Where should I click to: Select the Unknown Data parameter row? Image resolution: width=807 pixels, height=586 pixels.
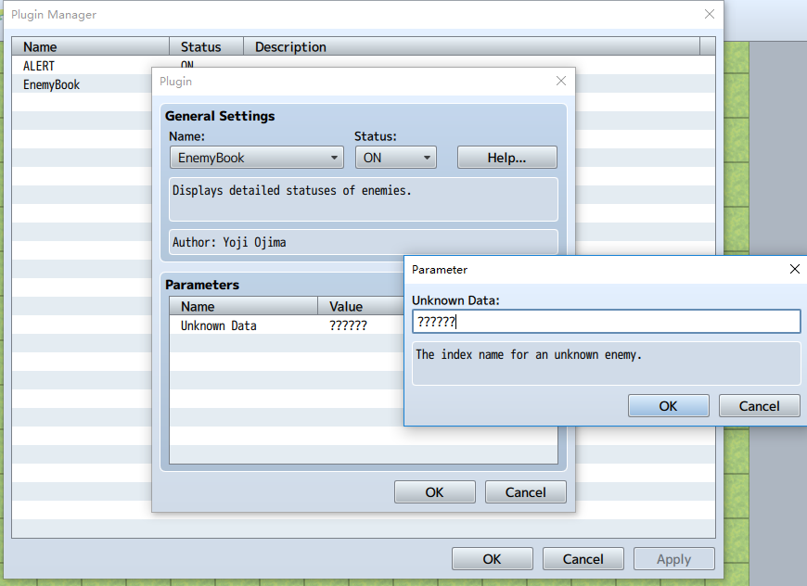287,325
